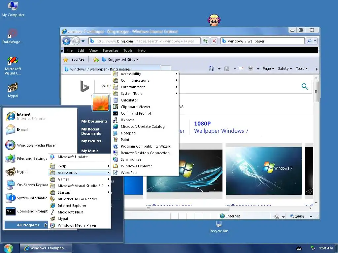Launch Microsoft Plus! from programs list
Image resolution: width=338 pixels, height=253 pixels.
[80, 212]
